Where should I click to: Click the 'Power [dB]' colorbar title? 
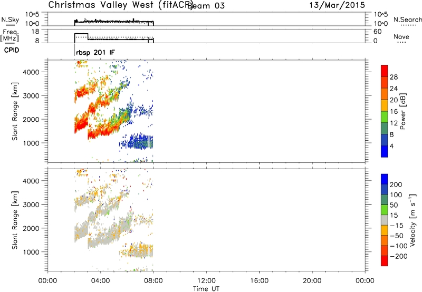tap(403, 111)
